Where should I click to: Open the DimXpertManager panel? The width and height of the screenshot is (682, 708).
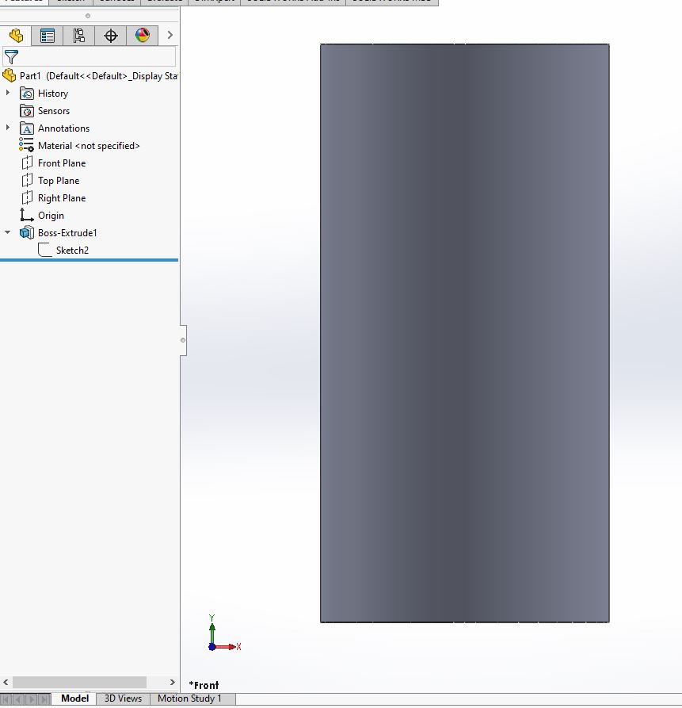(110, 35)
